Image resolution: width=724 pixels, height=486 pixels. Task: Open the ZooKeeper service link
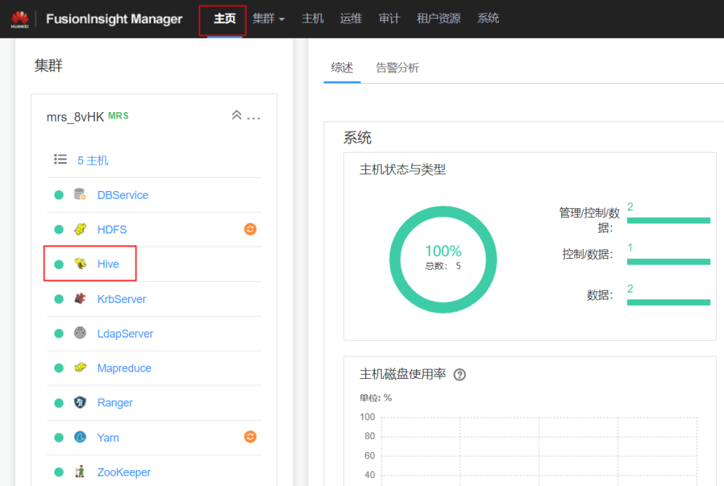124,472
